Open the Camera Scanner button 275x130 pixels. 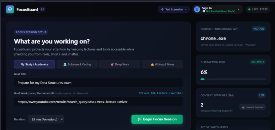[x=252, y=107]
